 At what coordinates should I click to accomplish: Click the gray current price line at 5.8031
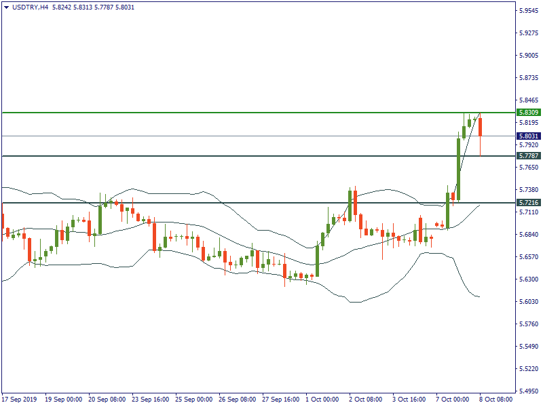(204, 136)
